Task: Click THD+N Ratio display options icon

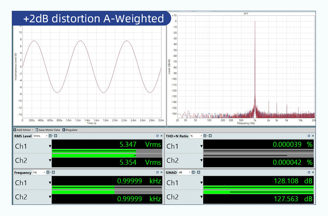Action: point(205,136)
